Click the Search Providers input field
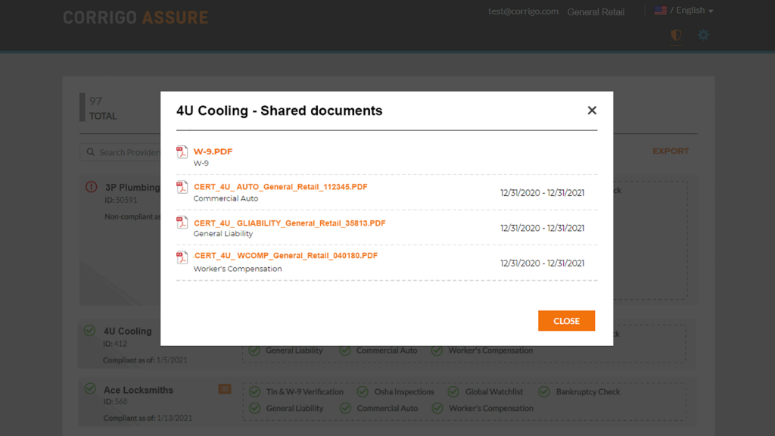Screen dimensions: 775x436 pos(120,152)
